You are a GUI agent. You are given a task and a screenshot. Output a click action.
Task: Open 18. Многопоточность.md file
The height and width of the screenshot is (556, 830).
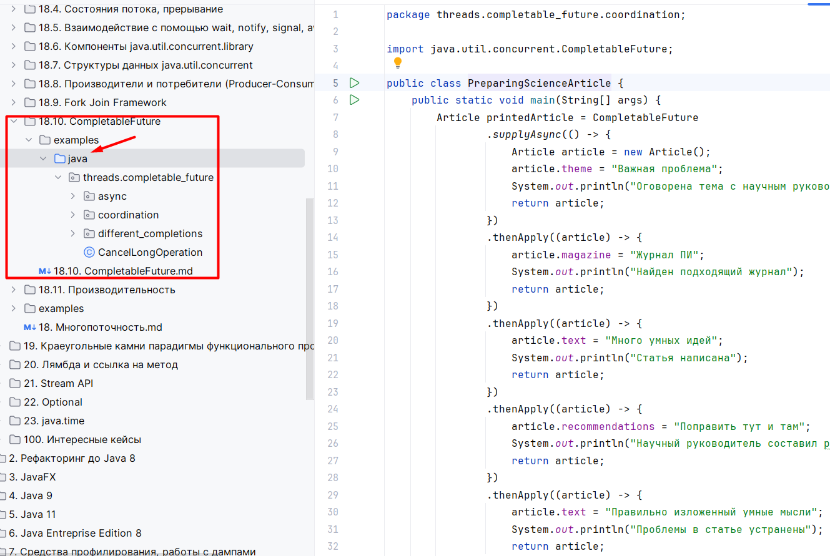click(x=101, y=327)
